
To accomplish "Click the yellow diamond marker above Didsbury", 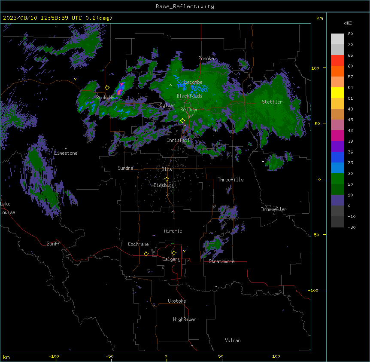I will 167,179.
